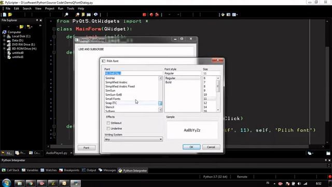Close the Python Interpreter panel
Viewport: 332px width, 187px height.
(329, 161)
